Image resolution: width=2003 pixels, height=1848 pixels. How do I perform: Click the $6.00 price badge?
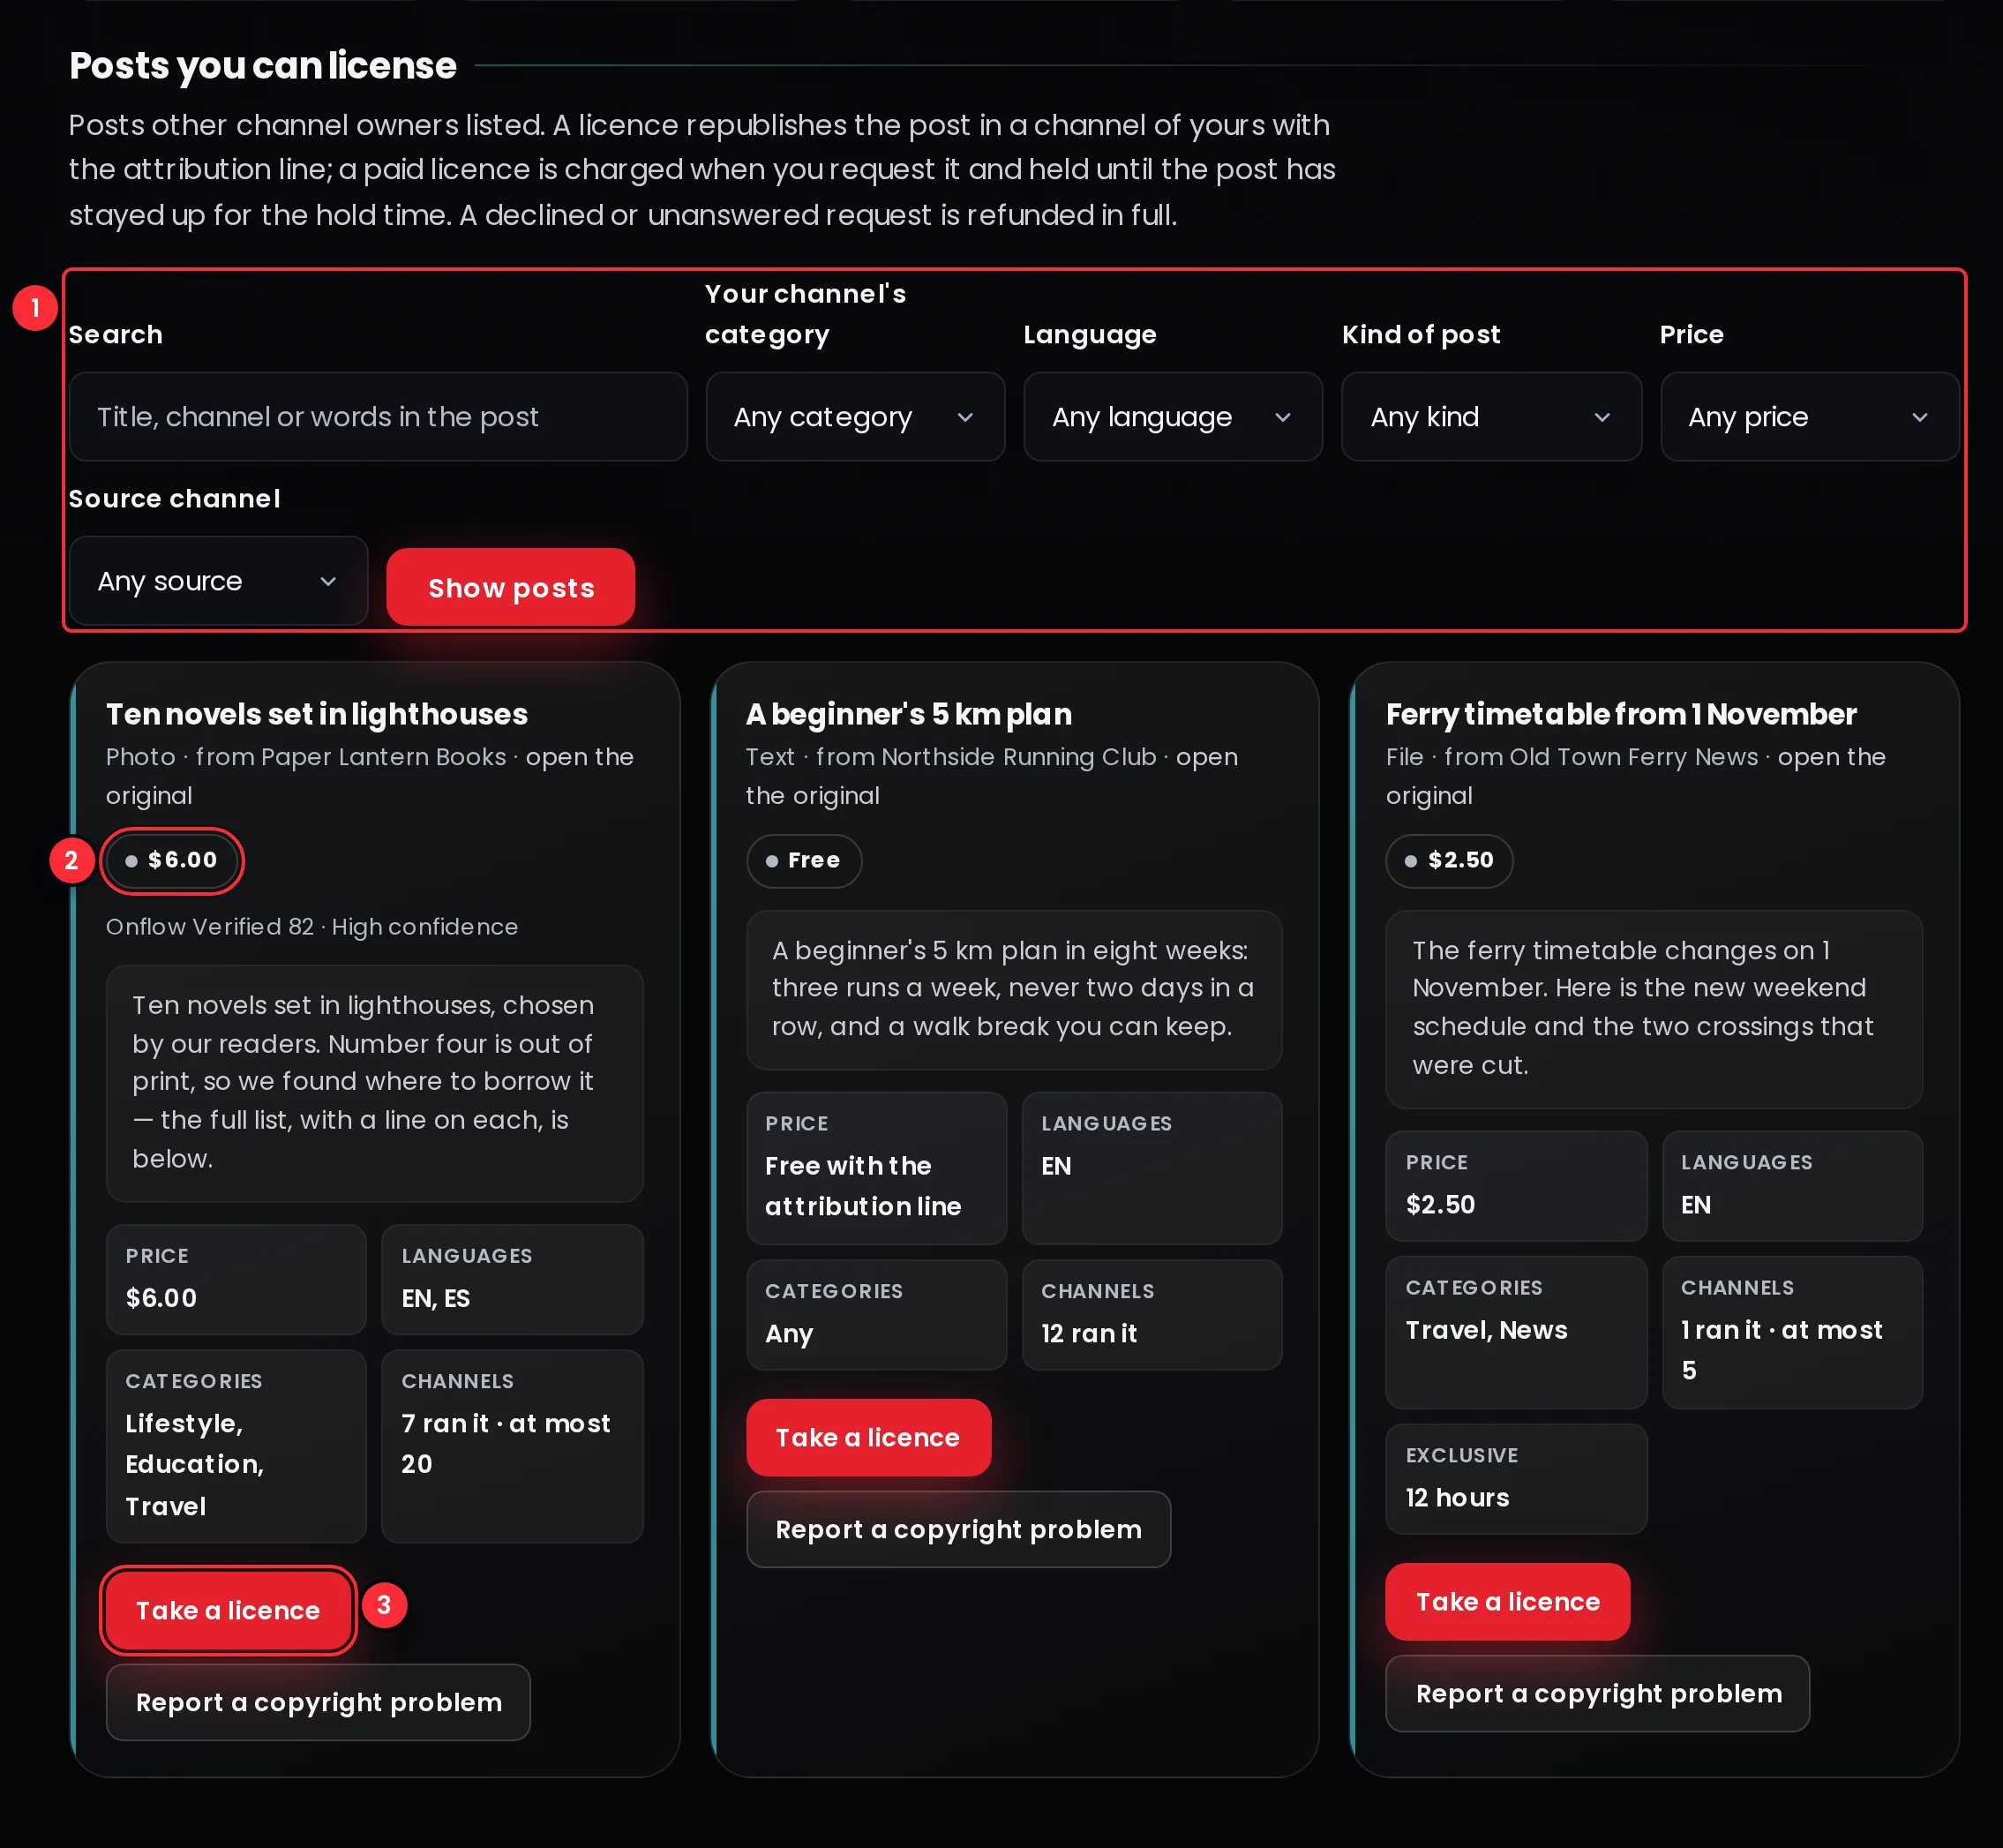click(x=171, y=860)
